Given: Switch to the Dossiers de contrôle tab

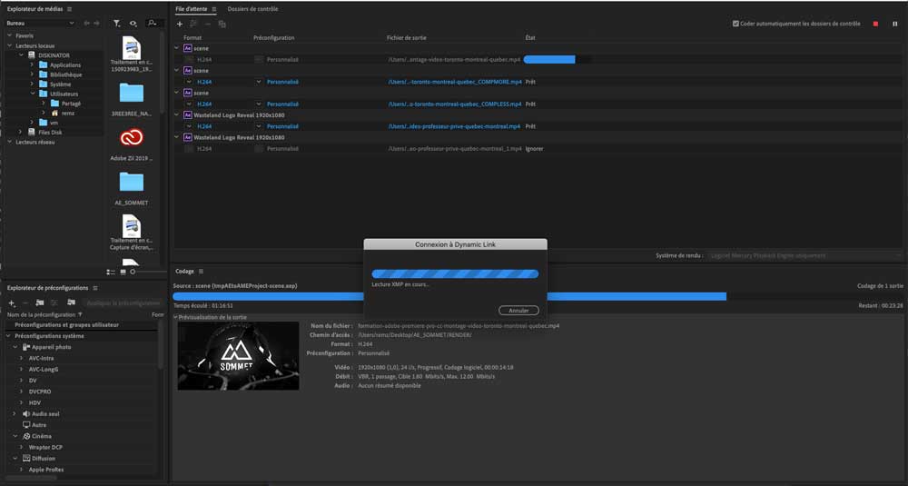Looking at the screenshot, I should pyautogui.click(x=252, y=9).
